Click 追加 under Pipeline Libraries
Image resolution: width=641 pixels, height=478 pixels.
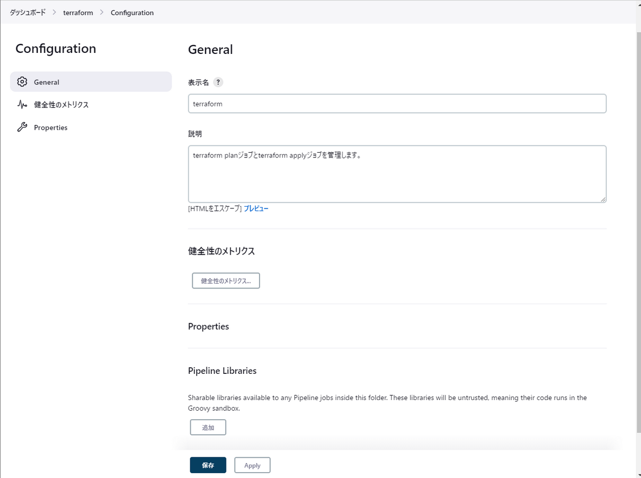pyautogui.click(x=208, y=427)
